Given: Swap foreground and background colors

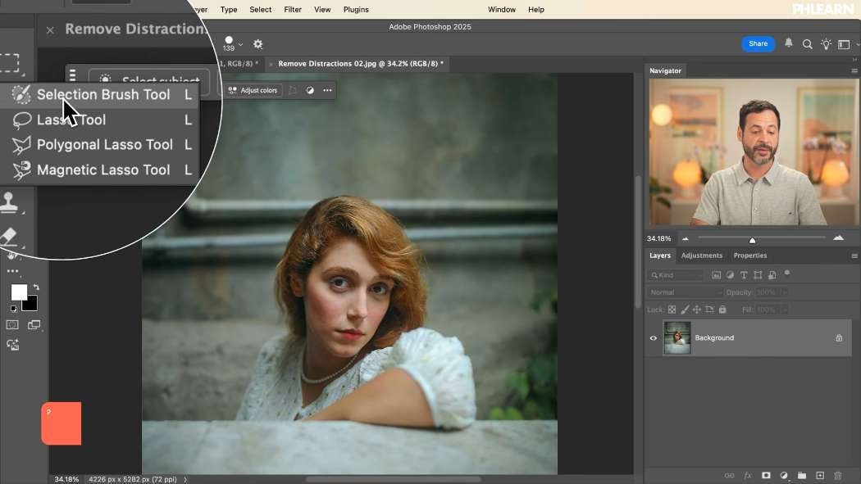Looking at the screenshot, I should coord(36,287).
